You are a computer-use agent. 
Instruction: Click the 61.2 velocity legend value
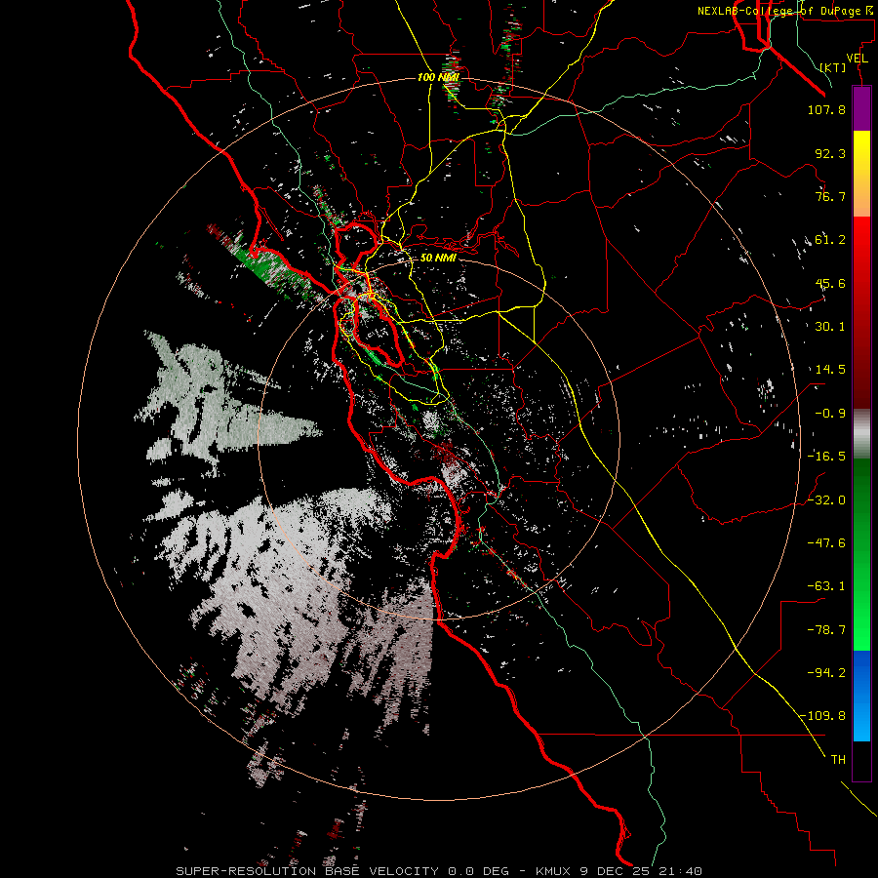coord(830,240)
